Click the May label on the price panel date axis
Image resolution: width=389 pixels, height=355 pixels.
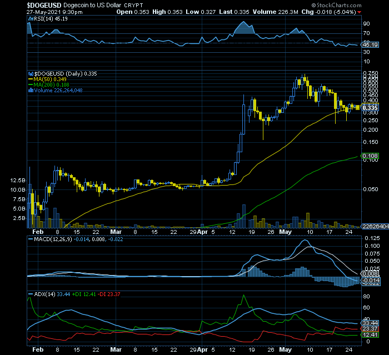click(285, 232)
